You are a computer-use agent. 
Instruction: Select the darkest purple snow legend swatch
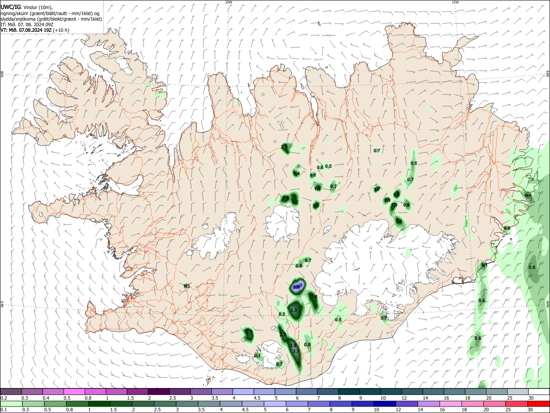[x=158, y=391]
